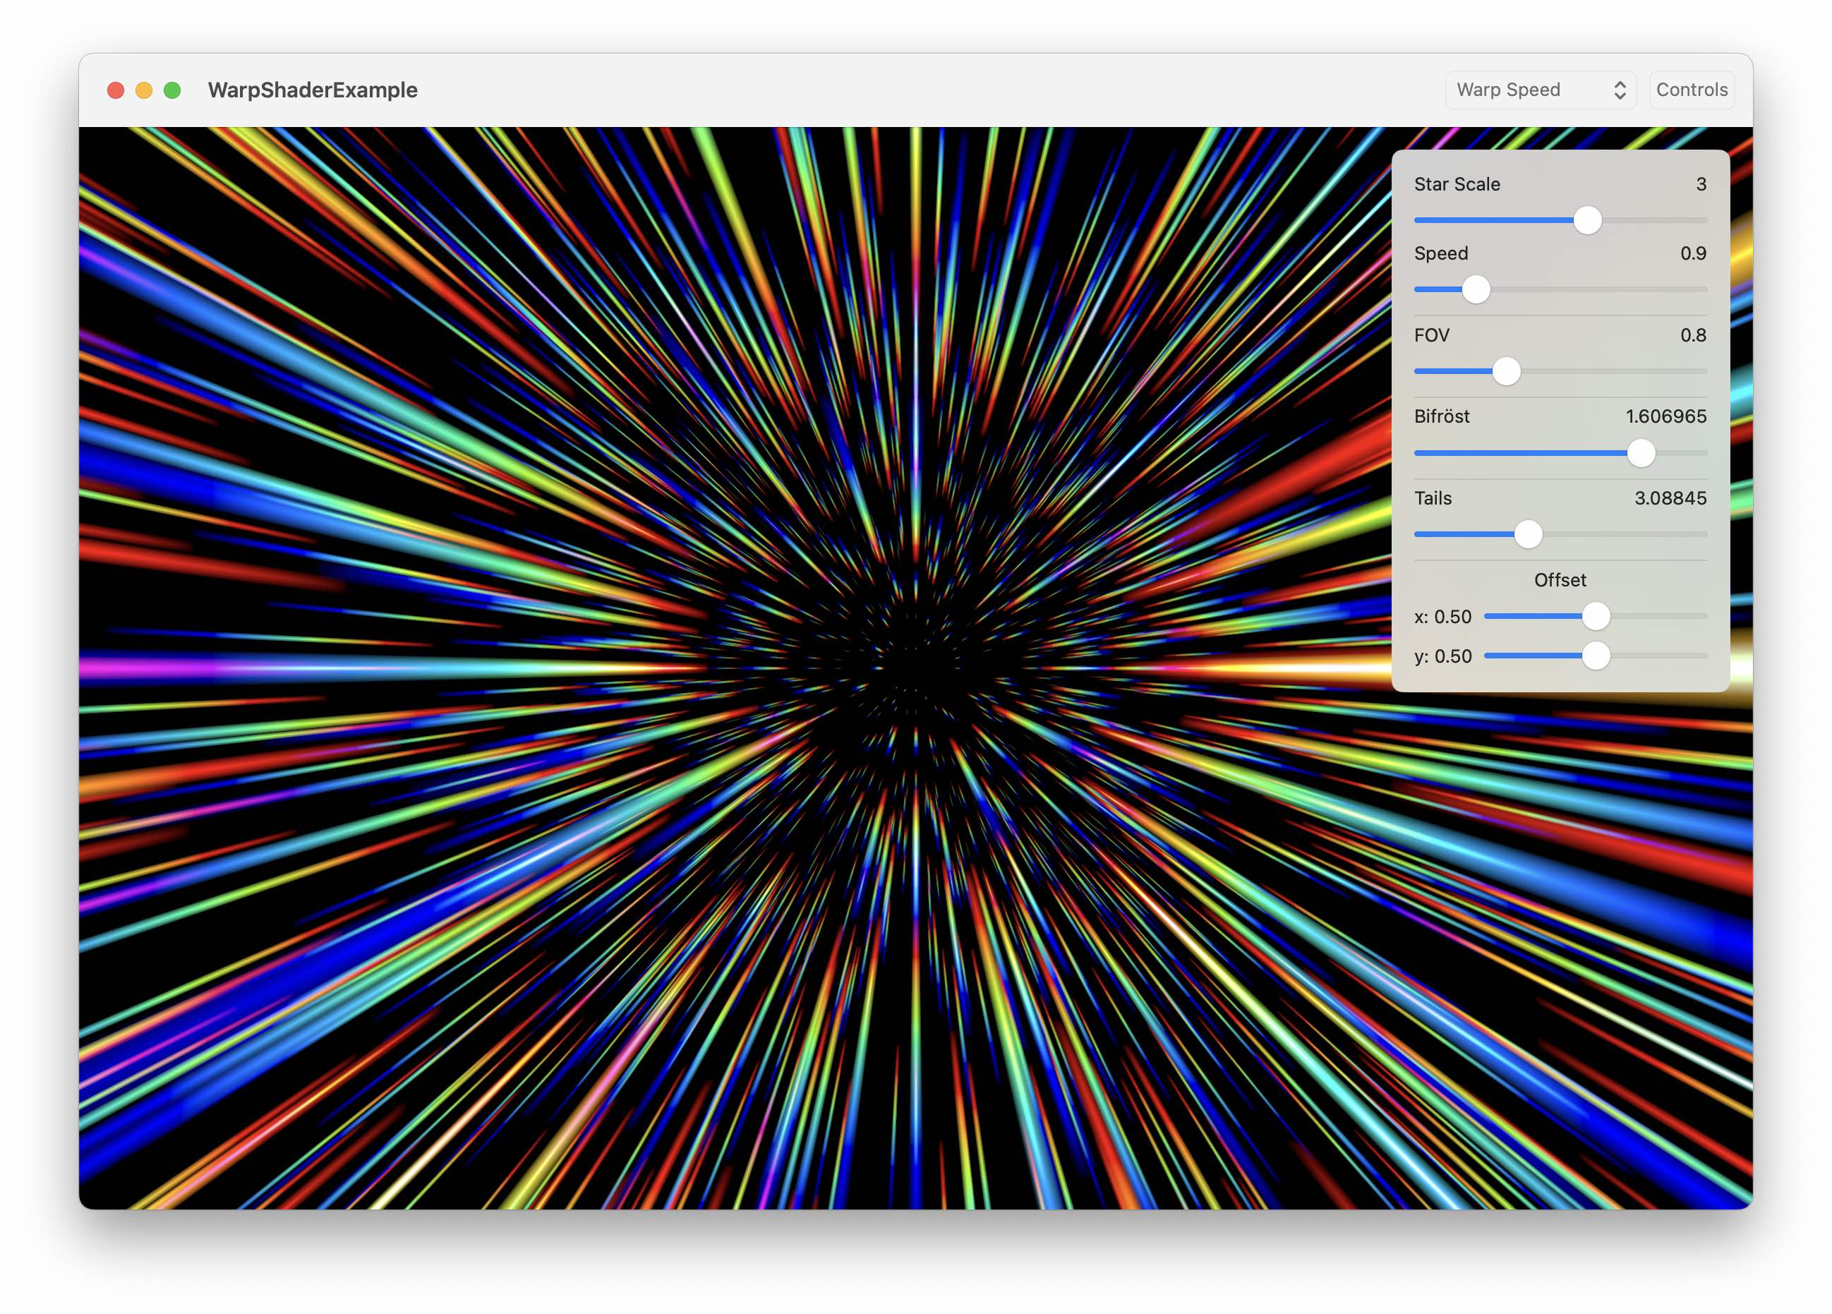The height and width of the screenshot is (1314, 1832).
Task: Click the Star Scale slider knob
Action: point(1587,219)
